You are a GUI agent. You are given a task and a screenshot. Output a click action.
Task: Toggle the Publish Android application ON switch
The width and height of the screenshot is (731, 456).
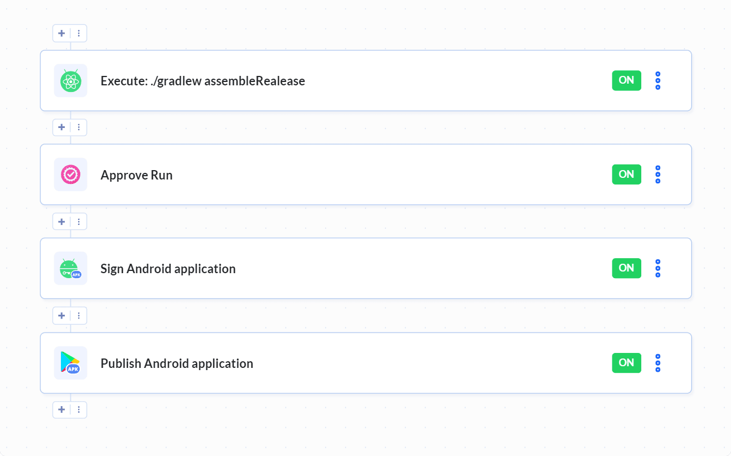coord(626,363)
